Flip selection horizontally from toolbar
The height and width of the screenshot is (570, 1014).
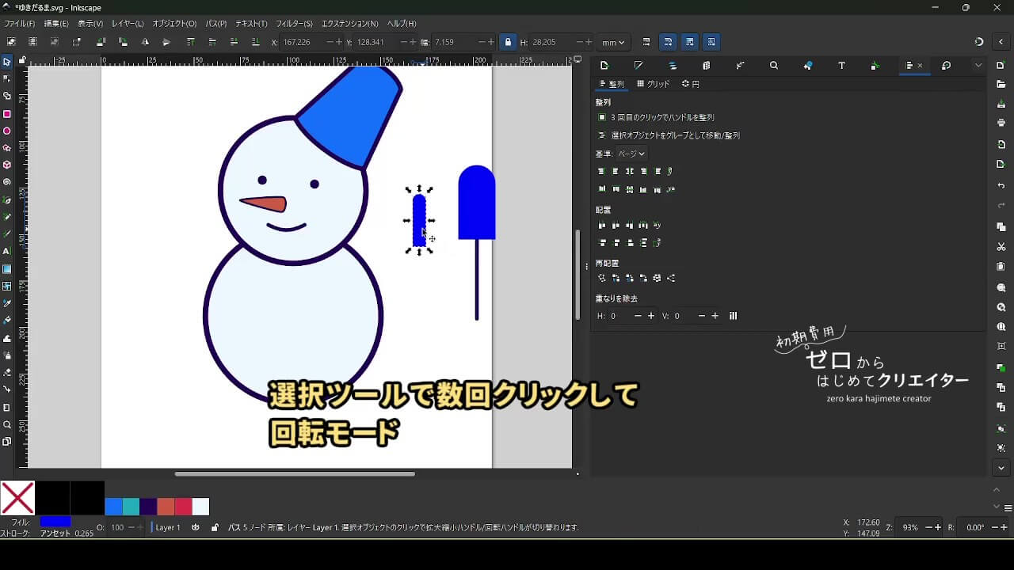point(145,42)
